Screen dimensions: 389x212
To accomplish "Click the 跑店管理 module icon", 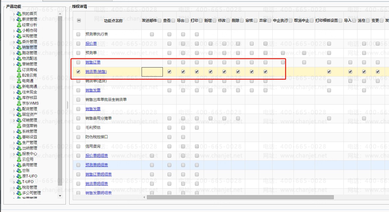I will click(19, 53).
